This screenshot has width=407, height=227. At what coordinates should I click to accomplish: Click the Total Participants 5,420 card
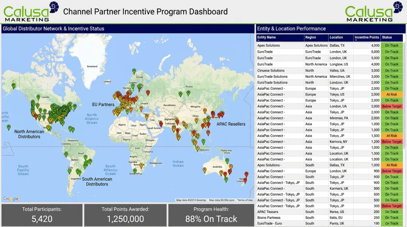click(42, 215)
